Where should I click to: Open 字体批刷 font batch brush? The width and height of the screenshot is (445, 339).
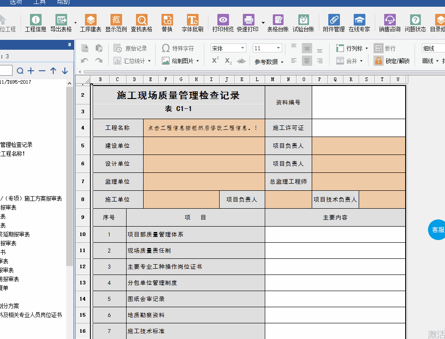click(x=192, y=23)
